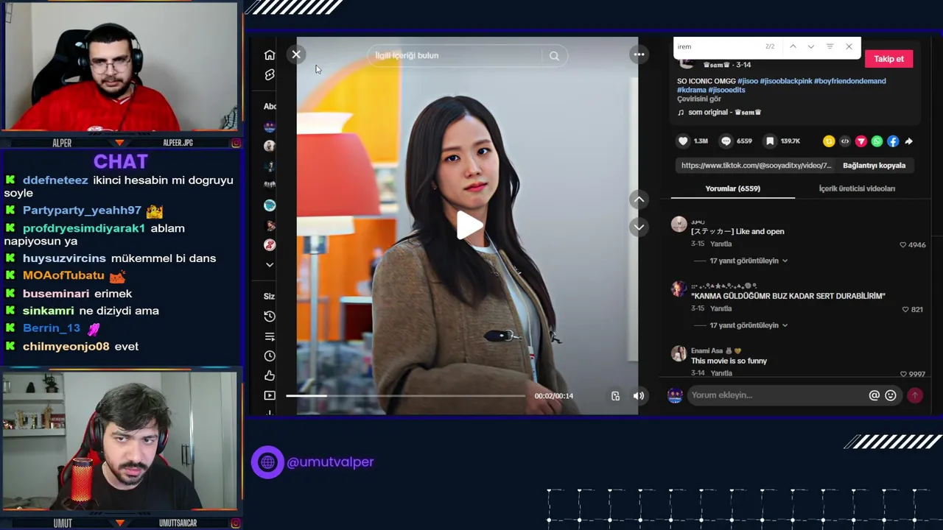Screen dimensions: 943x530
Task: Open the #jisoo hashtag
Action: tap(748, 81)
